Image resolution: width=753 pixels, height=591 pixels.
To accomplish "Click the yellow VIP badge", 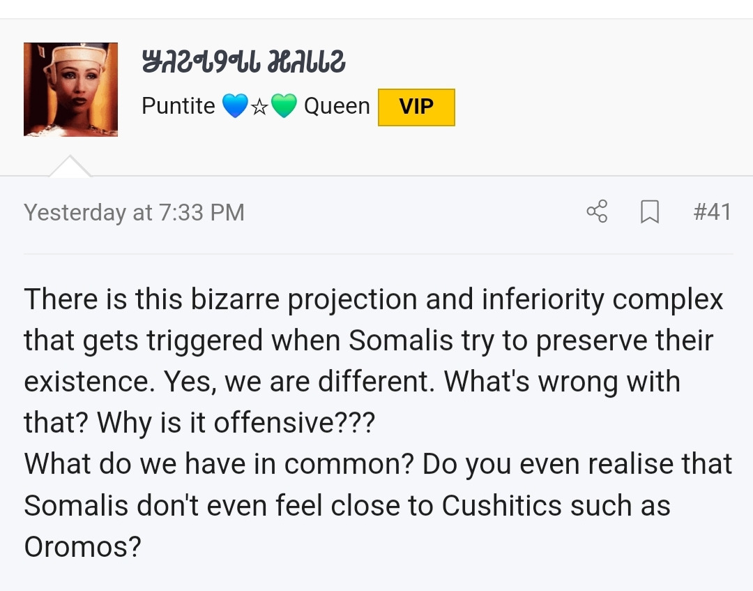I will pyautogui.click(x=416, y=107).
